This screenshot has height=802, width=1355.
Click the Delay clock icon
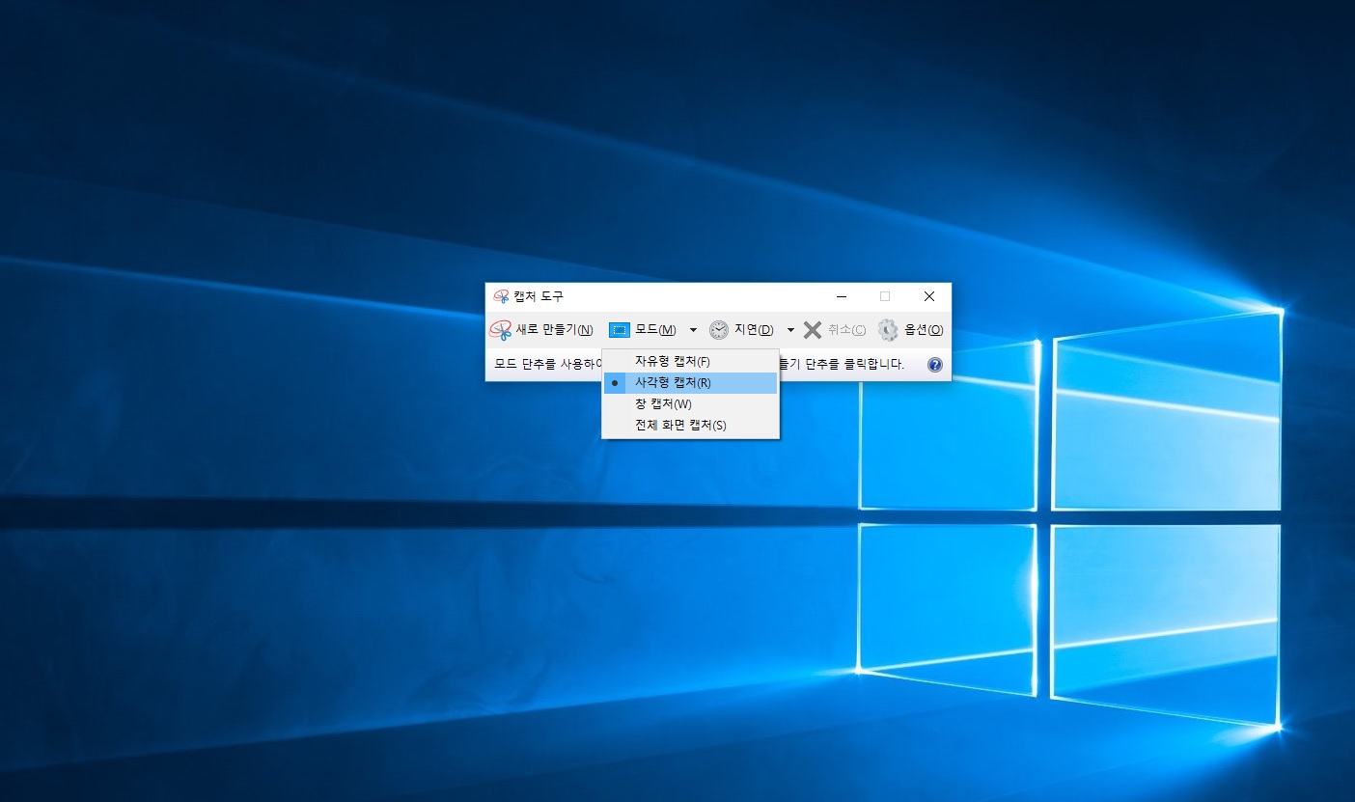click(718, 329)
